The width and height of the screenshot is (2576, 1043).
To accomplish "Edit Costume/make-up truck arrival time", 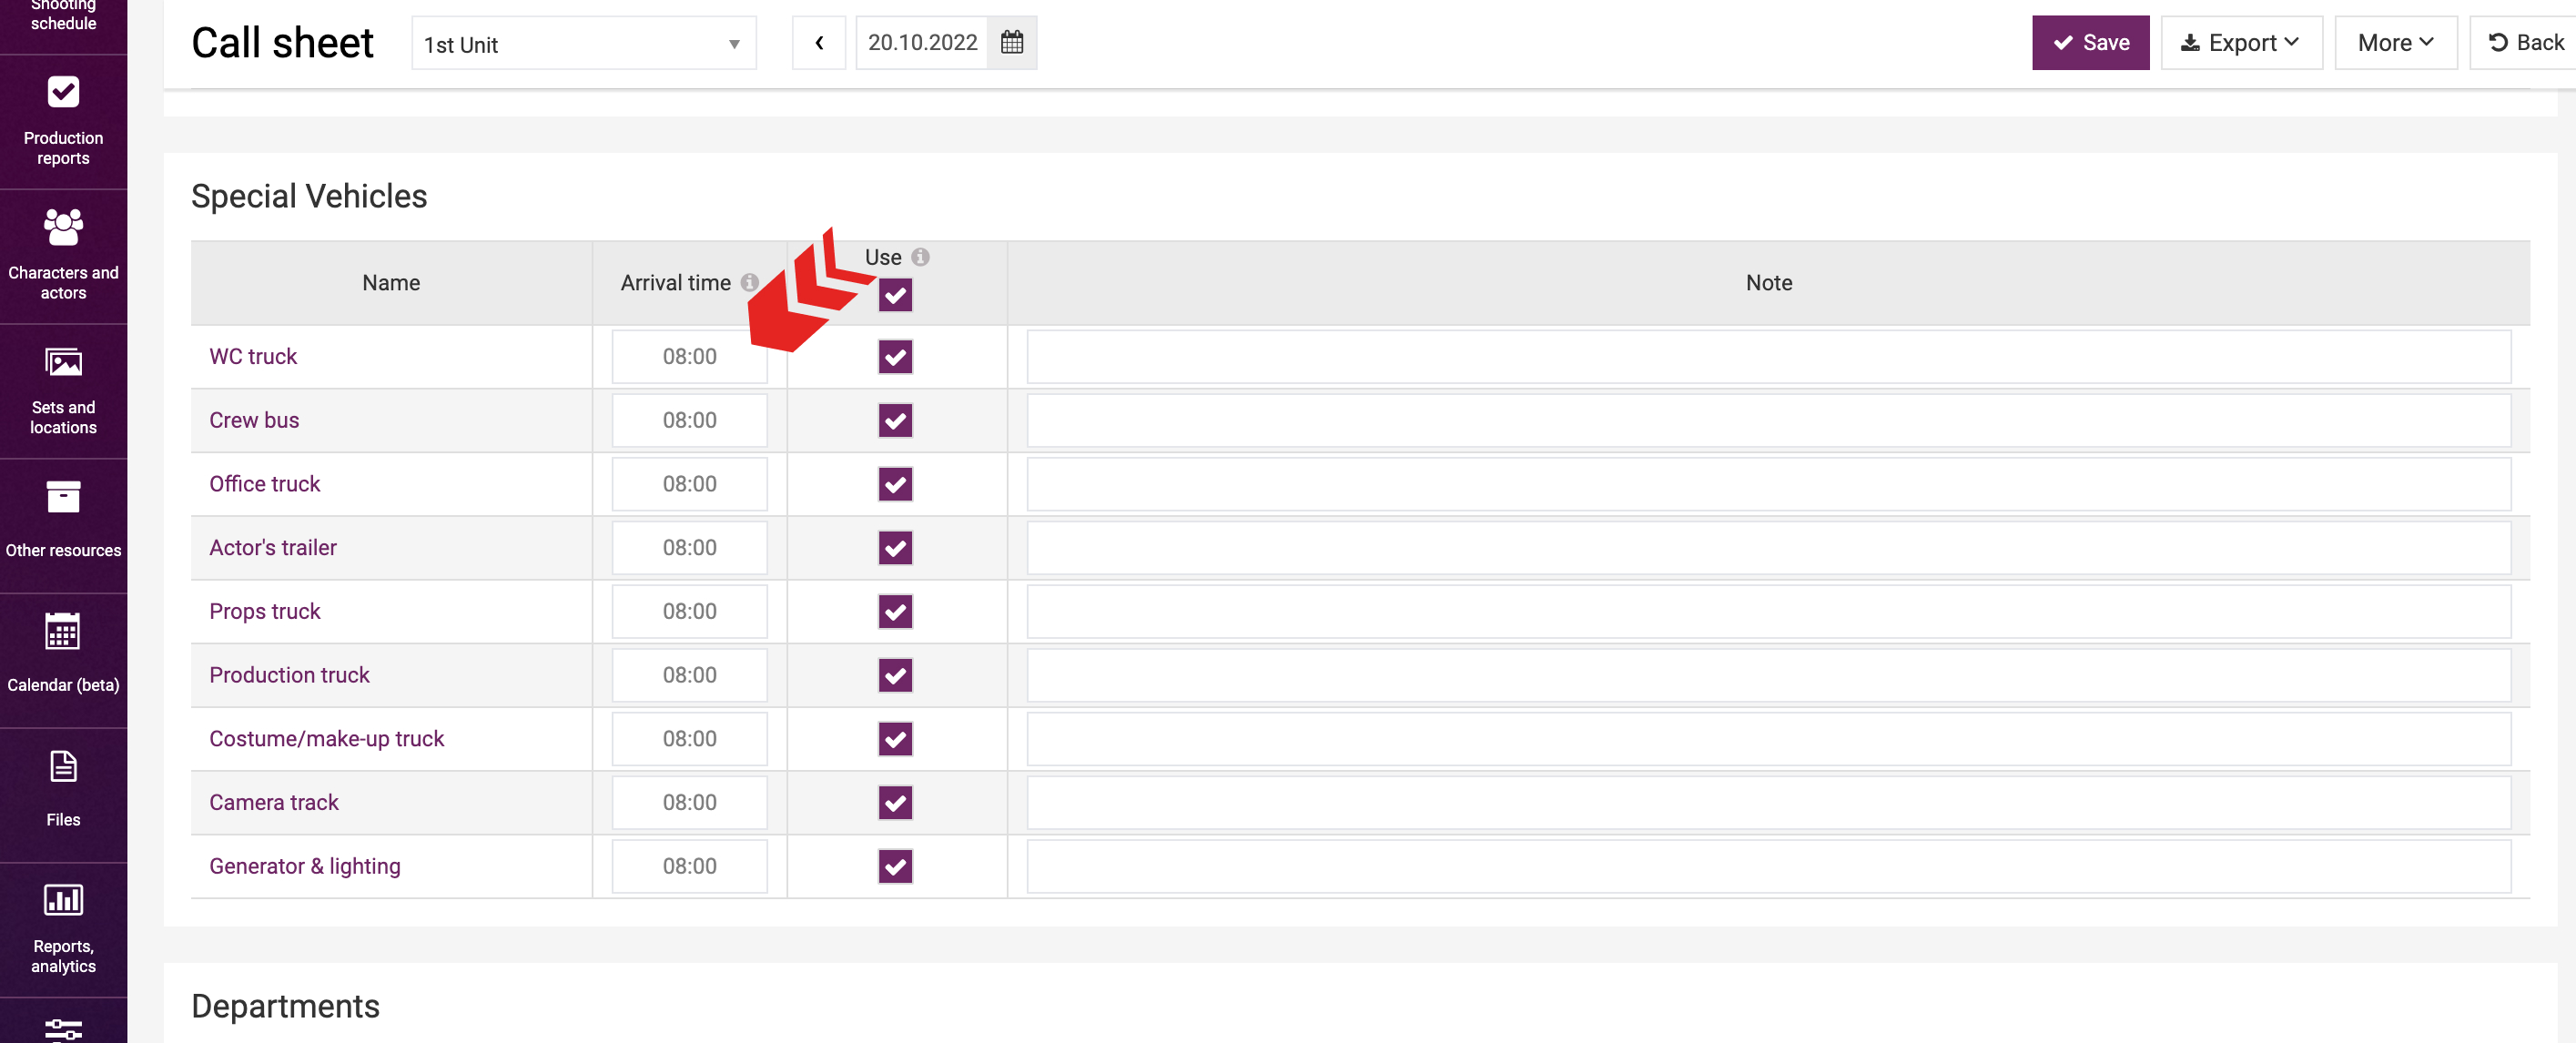I will coord(689,739).
